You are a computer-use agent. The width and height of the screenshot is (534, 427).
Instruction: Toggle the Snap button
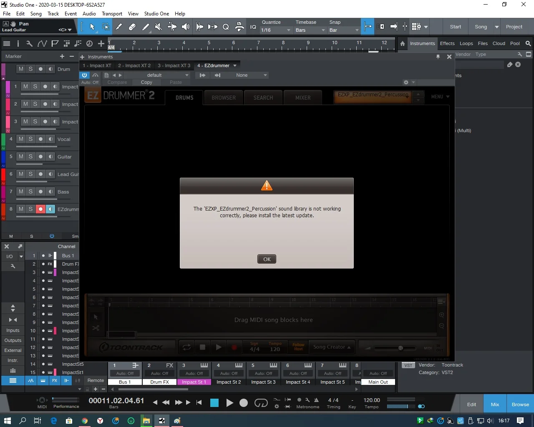[x=368, y=27]
